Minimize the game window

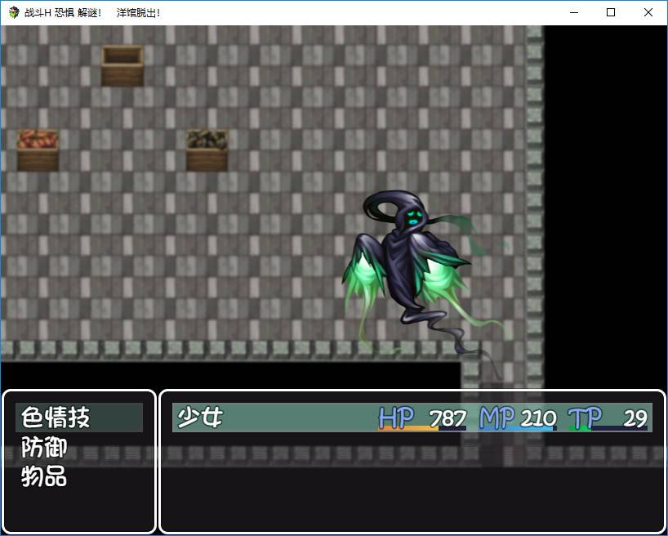(574, 12)
